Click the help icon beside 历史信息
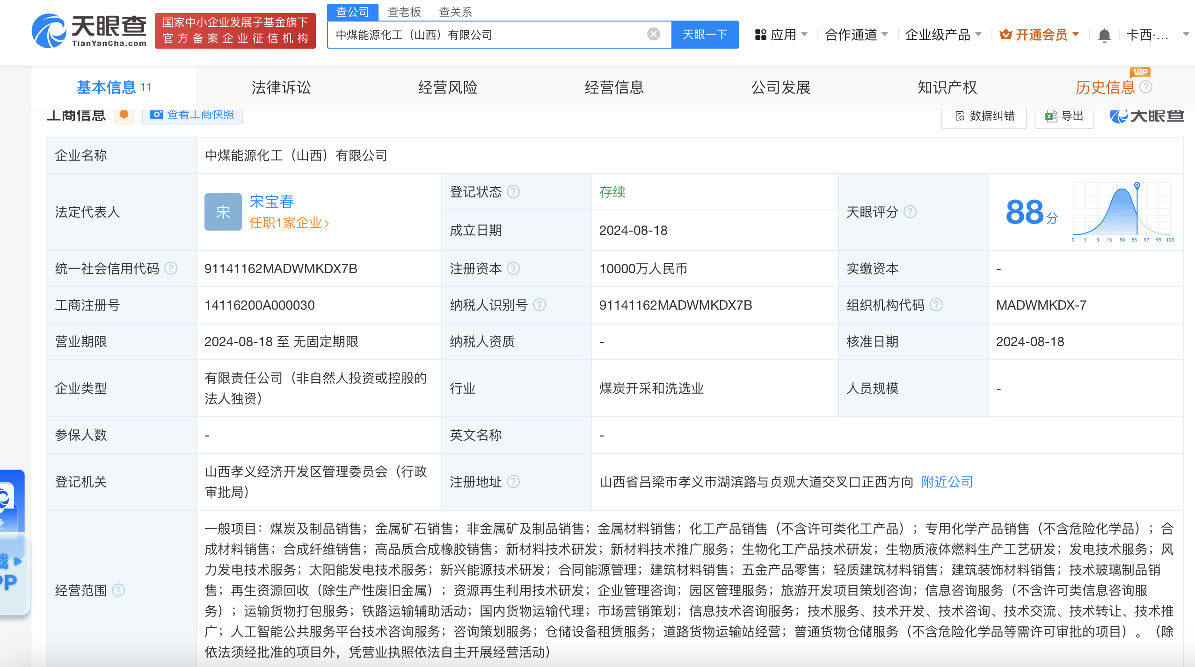The height and width of the screenshot is (667, 1195). [1146, 87]
